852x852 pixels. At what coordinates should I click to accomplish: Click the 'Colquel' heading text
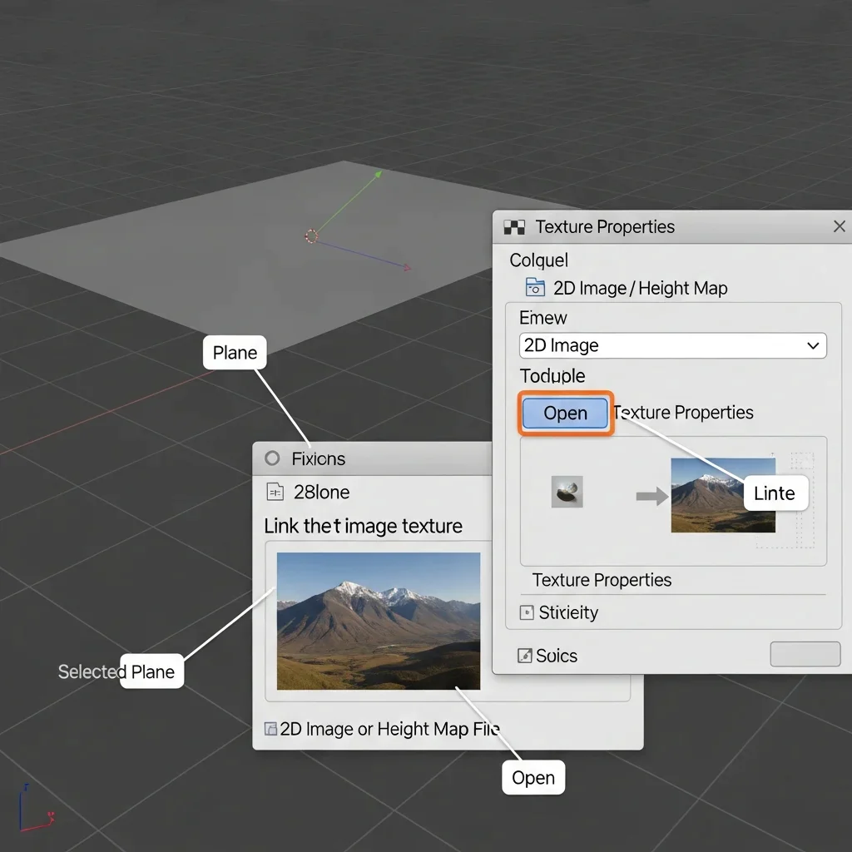(x=538, y=260)
